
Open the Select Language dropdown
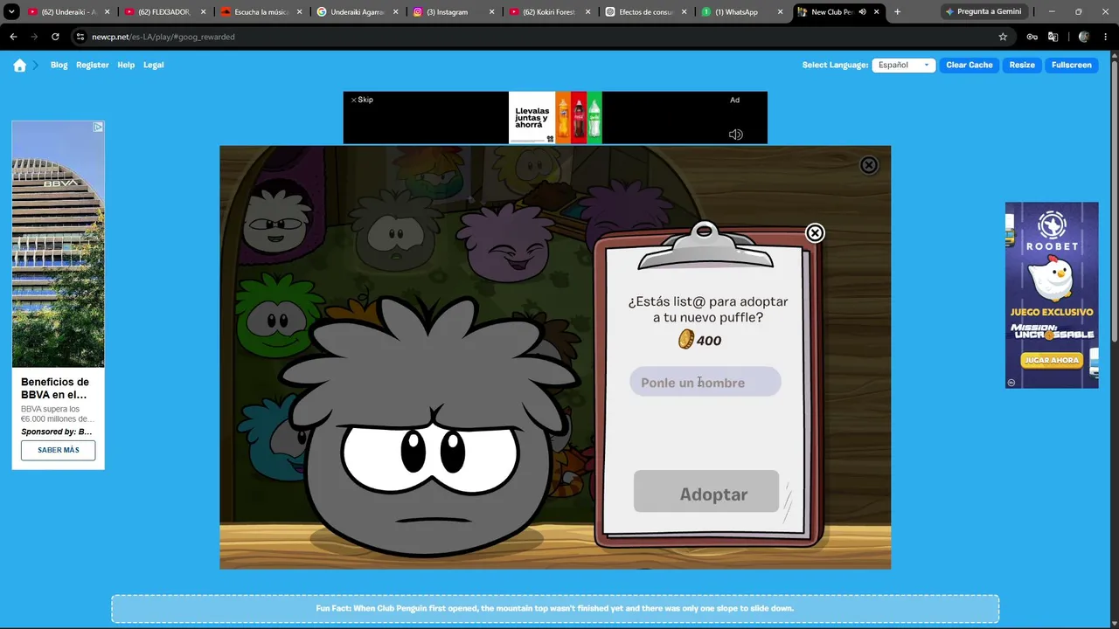click(904, 65)
